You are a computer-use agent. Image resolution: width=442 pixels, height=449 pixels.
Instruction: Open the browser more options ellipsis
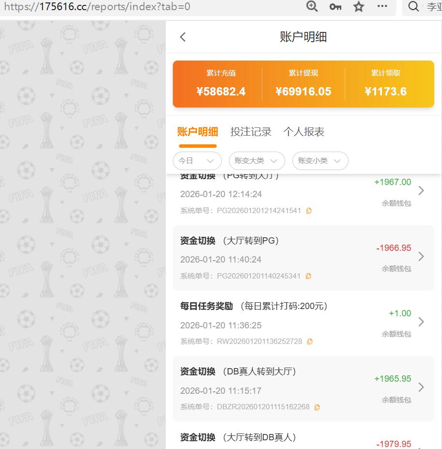(382, 7)
